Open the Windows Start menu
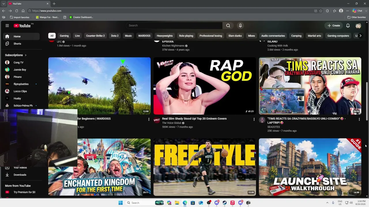The width and height of the screenshot is (369, 207). pos(121,203)
